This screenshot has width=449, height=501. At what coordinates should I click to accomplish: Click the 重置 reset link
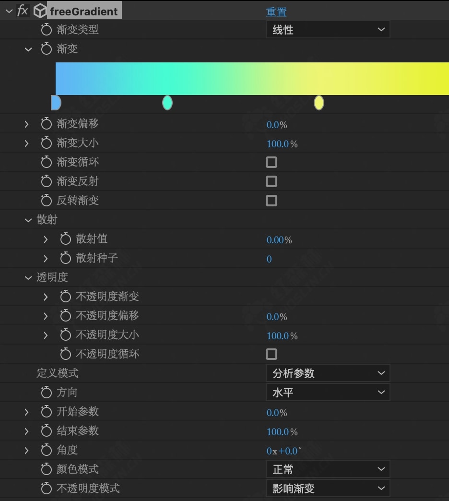pyautogui.click(x=276, y=12)
